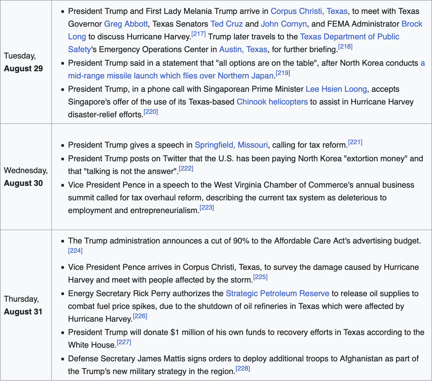Follow the John Cornyn link
The image size is (432, 381).
pos(284,24)
